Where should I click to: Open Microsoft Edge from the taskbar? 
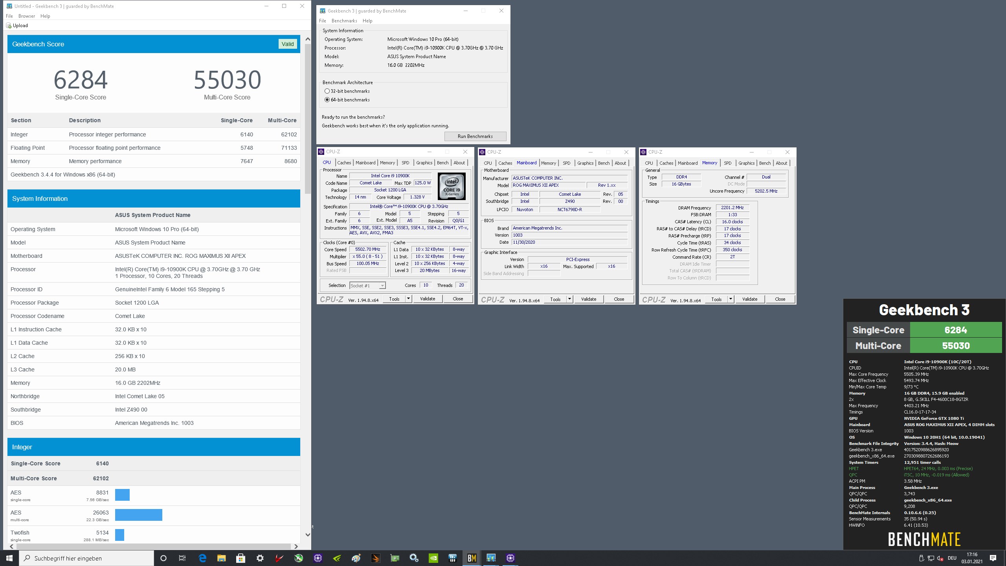coord(202,558)
